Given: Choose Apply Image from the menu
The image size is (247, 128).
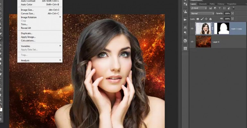Looking at the screenshot, I should (x=40, y=37).
